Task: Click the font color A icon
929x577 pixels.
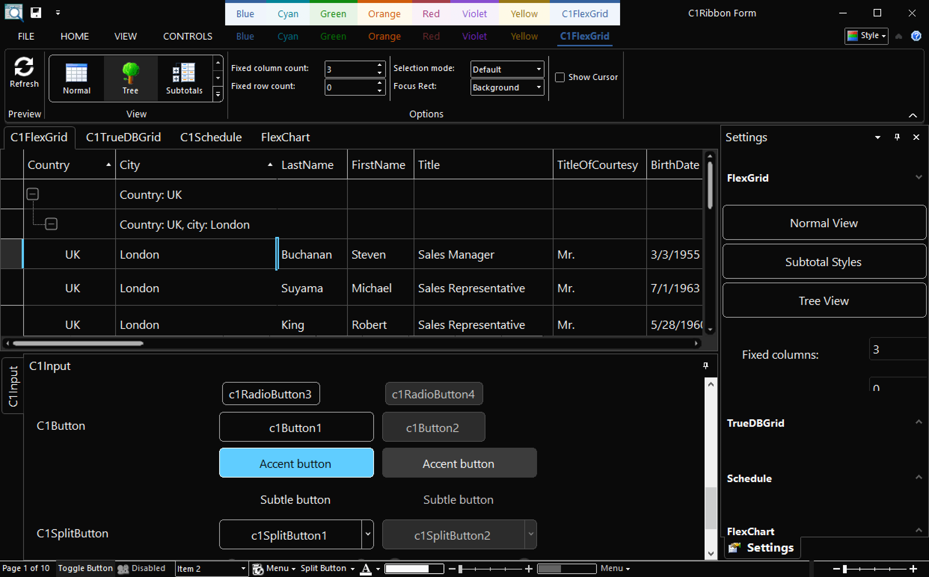Action: coord(366,569)
